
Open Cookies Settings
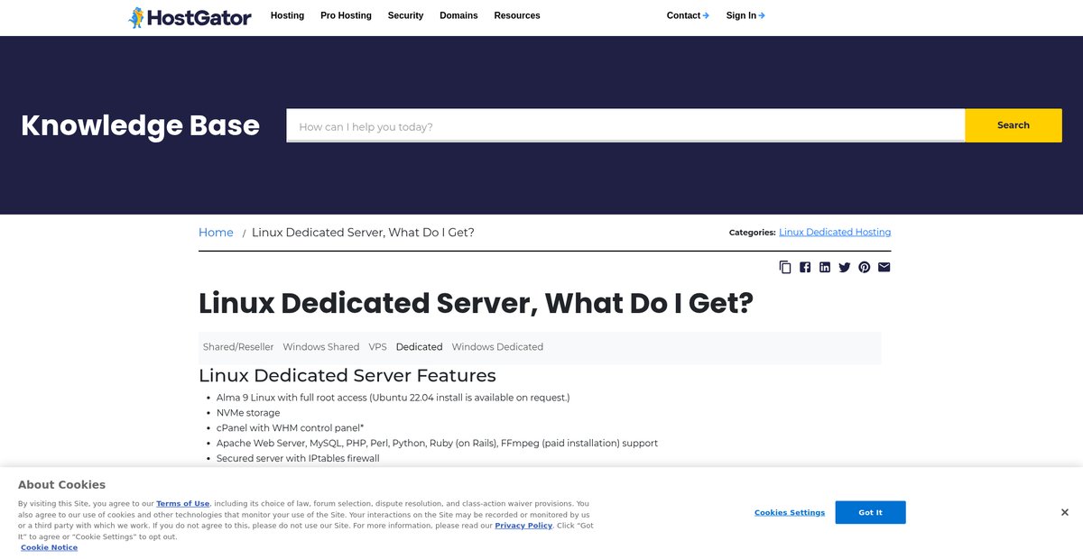(790, 513)
